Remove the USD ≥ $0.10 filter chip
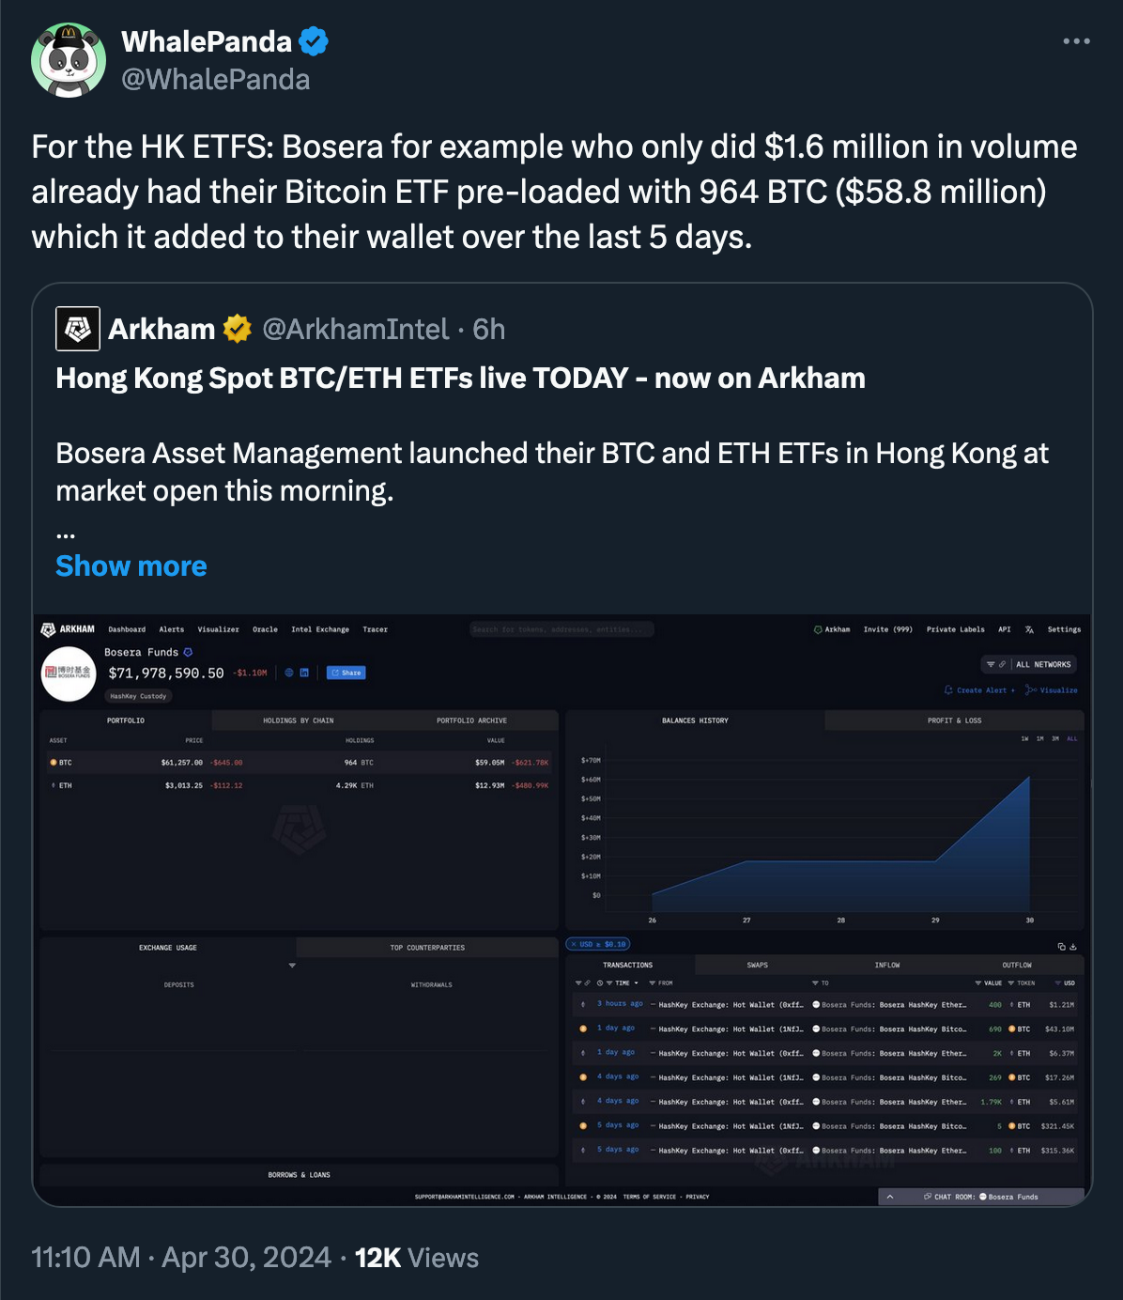Image resolution: width=1123 pixels, height=1300 pixels. [x=574, y=944]
